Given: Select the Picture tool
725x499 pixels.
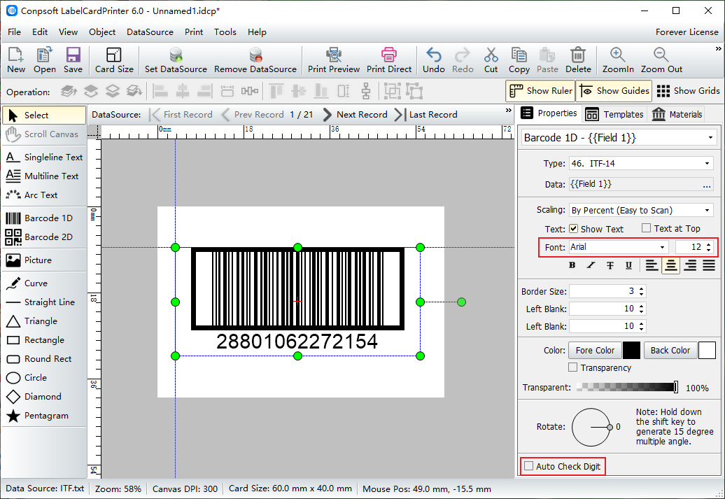Looking at the screenshot, I should 44,260.
